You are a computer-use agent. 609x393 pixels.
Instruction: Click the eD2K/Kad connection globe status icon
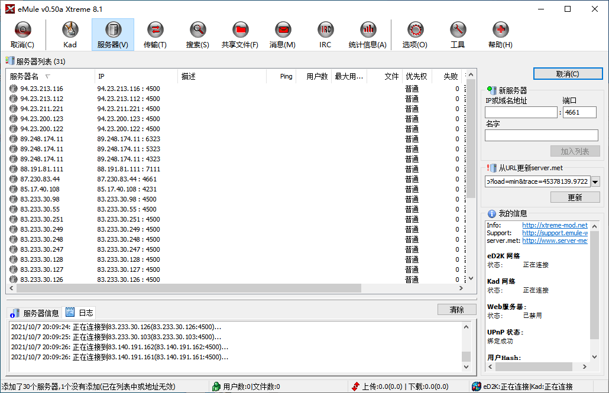point(476,386)
